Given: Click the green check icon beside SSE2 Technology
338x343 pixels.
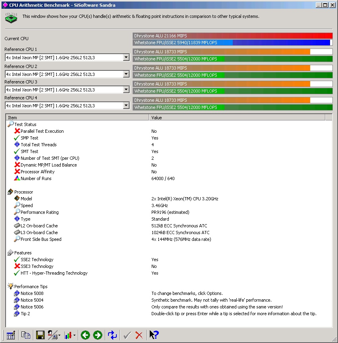Looking at the screenshot, I should (17, 260).
